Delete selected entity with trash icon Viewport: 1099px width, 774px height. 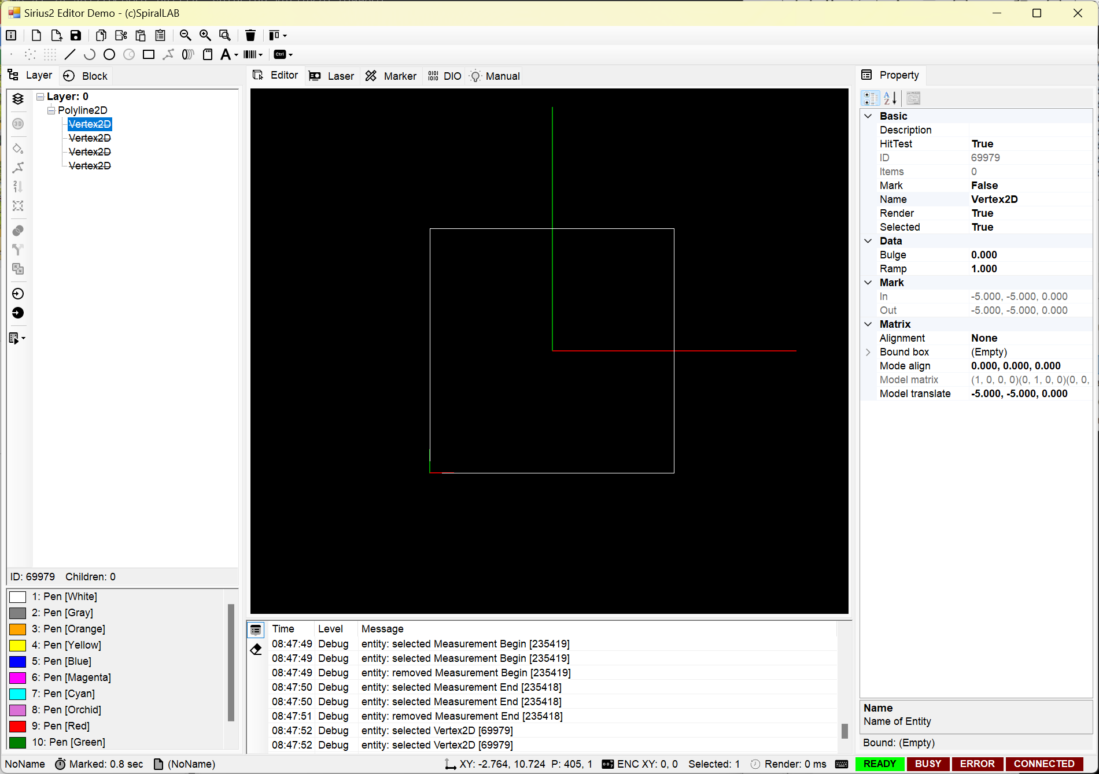[x=250, y=35]
